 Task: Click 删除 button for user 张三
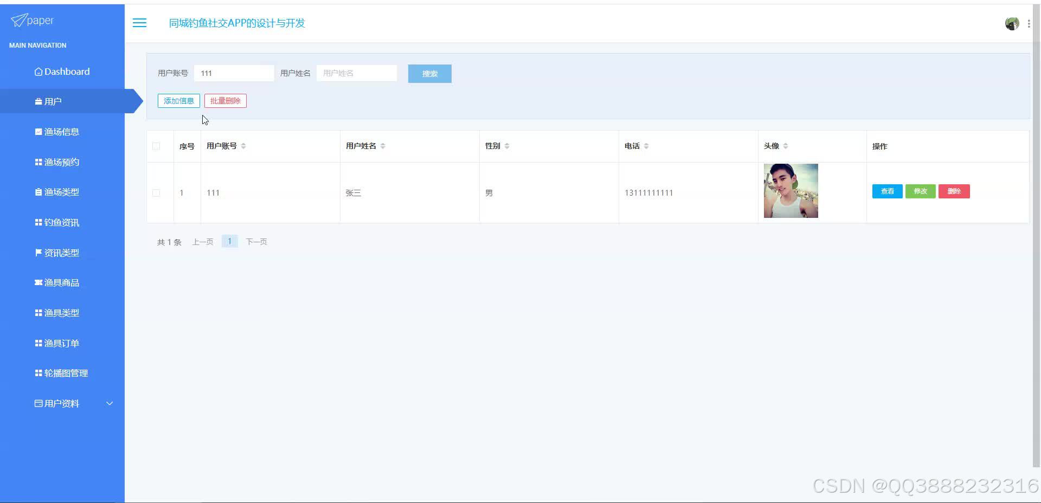954,191
